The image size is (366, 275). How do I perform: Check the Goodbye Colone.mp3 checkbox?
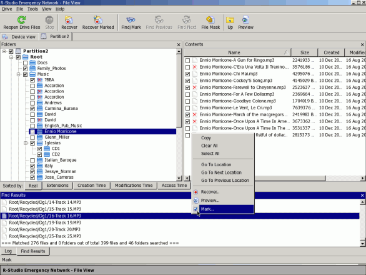coord(187,101)
